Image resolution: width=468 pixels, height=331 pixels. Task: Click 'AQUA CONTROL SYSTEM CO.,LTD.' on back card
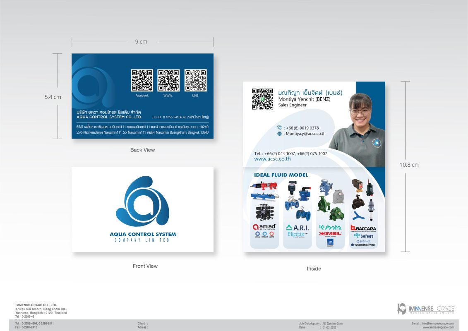coord(109,117)
